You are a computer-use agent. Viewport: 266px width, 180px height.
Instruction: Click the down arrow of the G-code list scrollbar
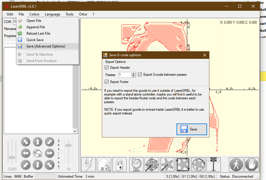pos(75,131)
